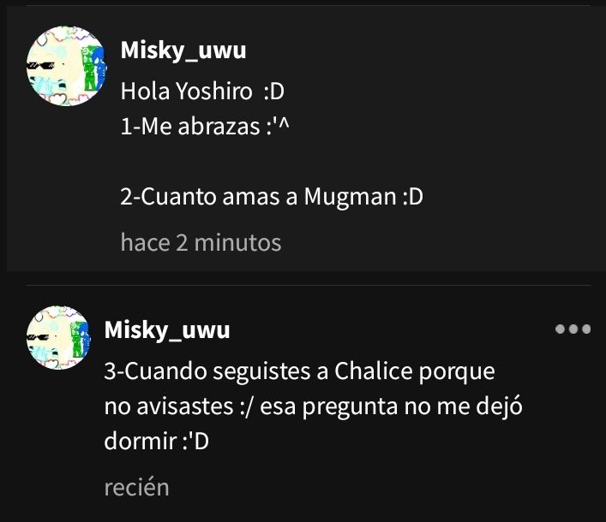606x522 pixels.
Task: Select the 'no avisastes' comment line
Action: tap(314, 407)
